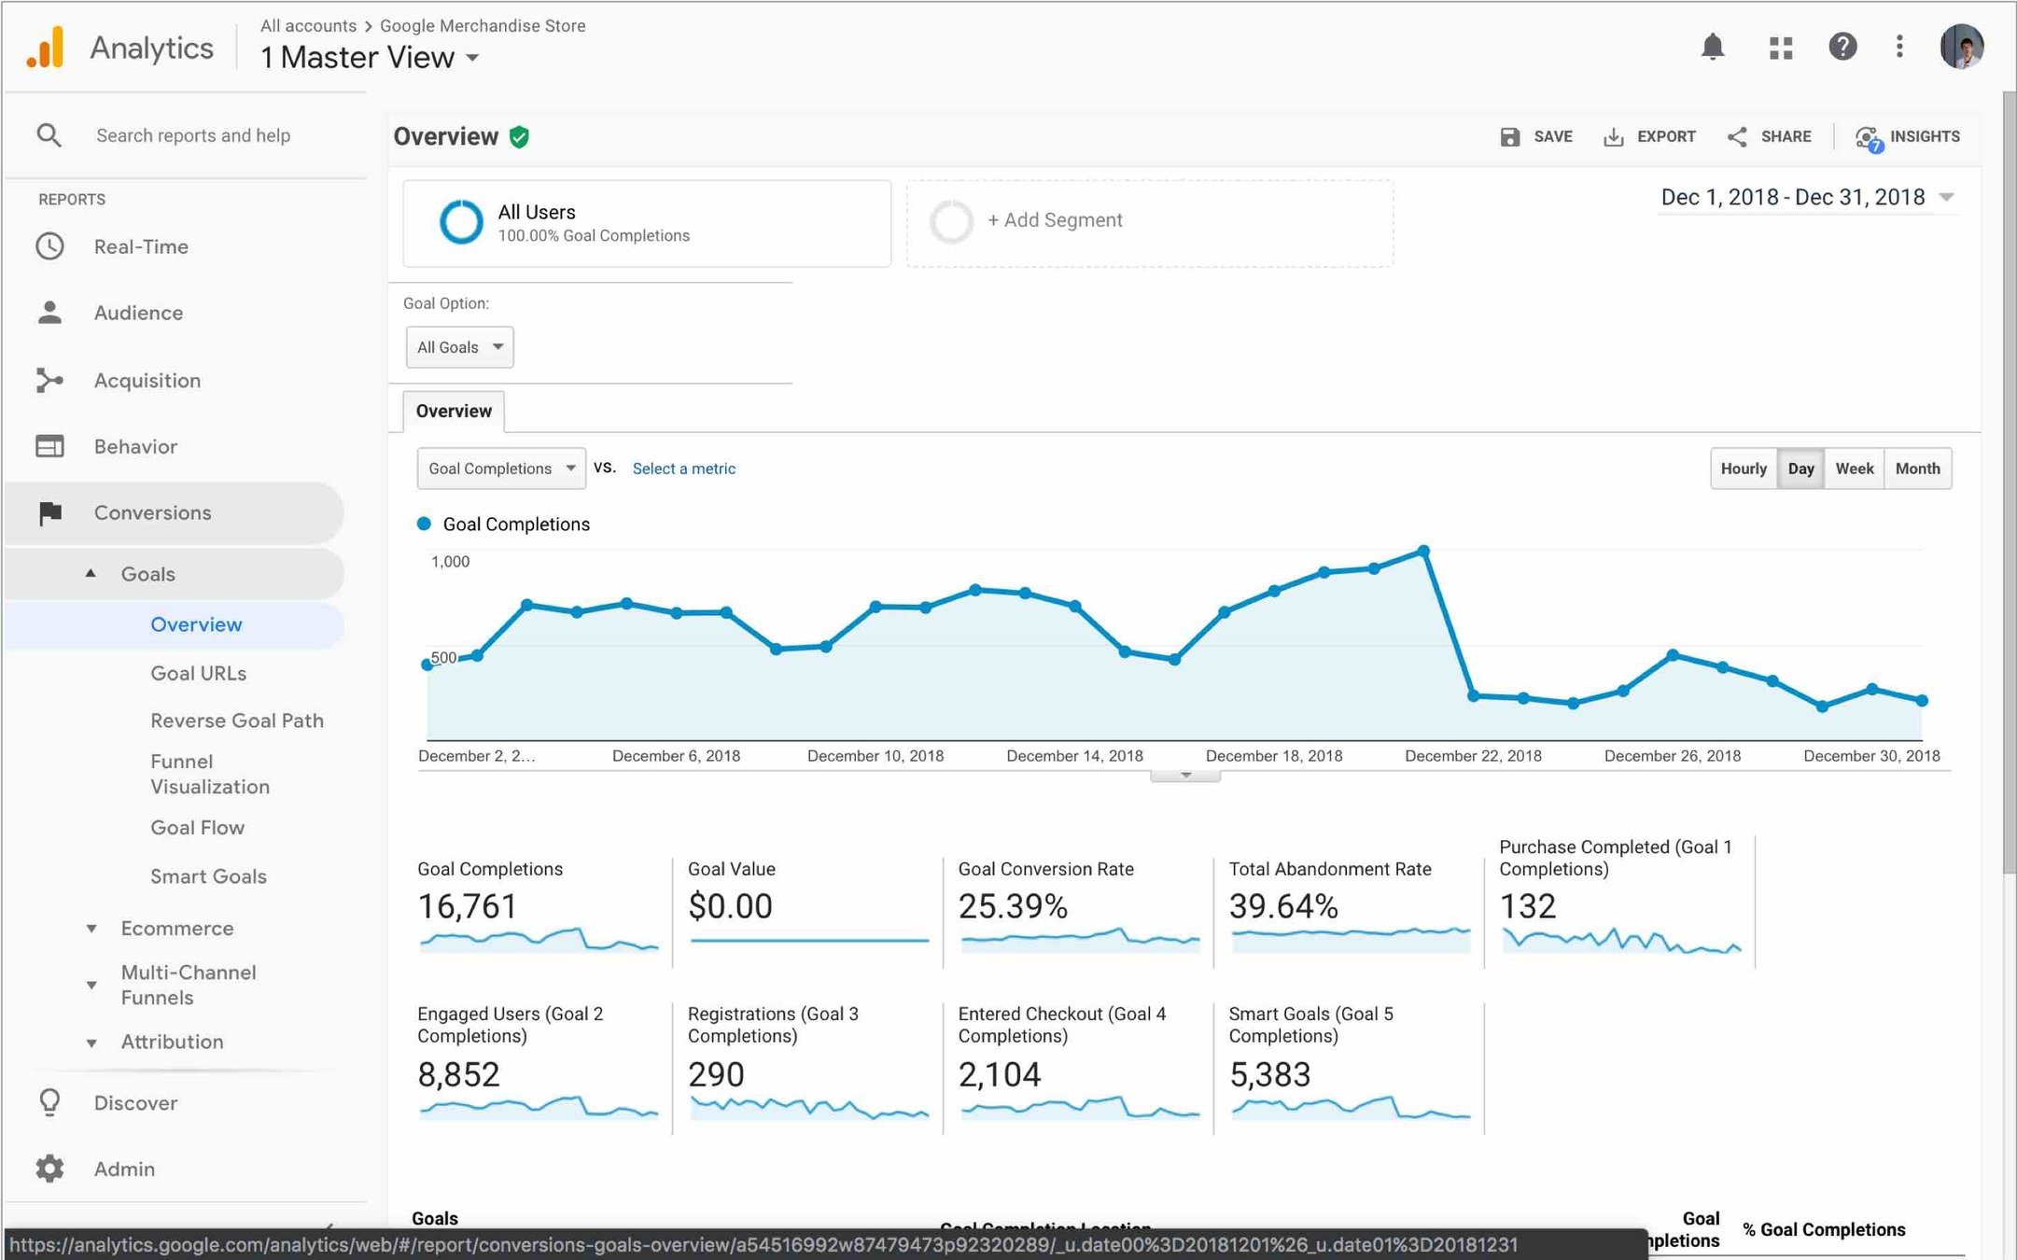Click the Insights icon button
This screenshot has width=2017, height=1260.
[x=1868, y=138]
